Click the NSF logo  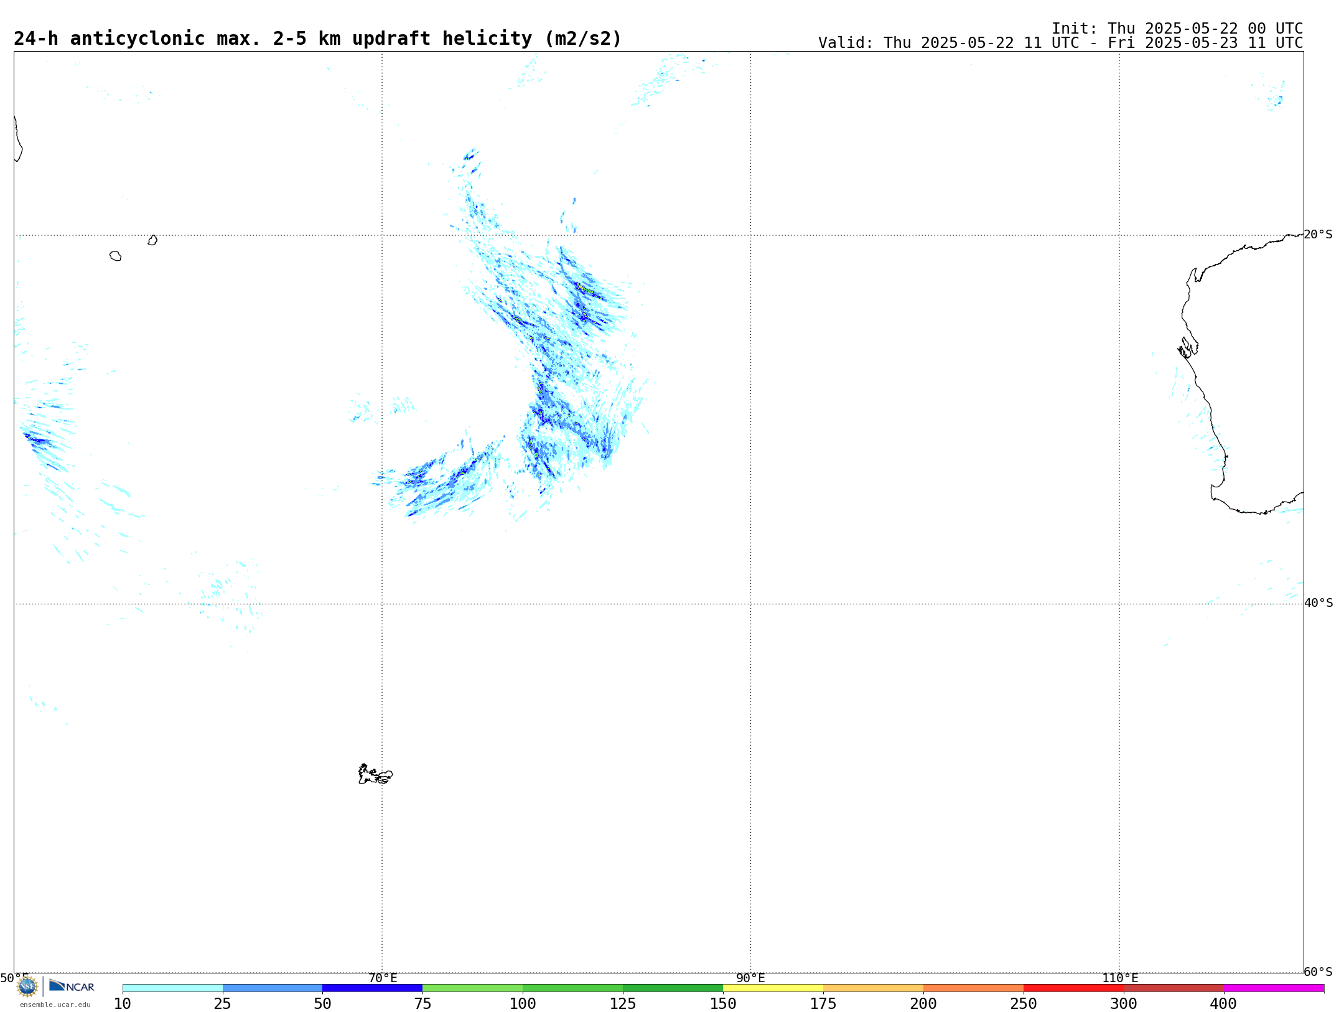point(27,986)
